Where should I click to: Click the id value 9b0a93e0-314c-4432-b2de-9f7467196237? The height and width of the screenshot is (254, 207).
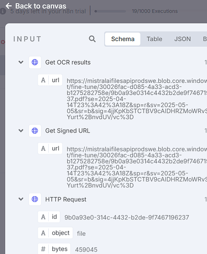(127, 217)
